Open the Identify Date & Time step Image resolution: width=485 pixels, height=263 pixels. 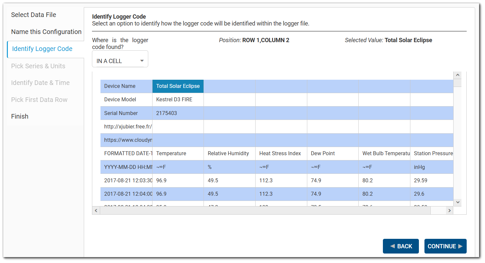tap(40, 83)
